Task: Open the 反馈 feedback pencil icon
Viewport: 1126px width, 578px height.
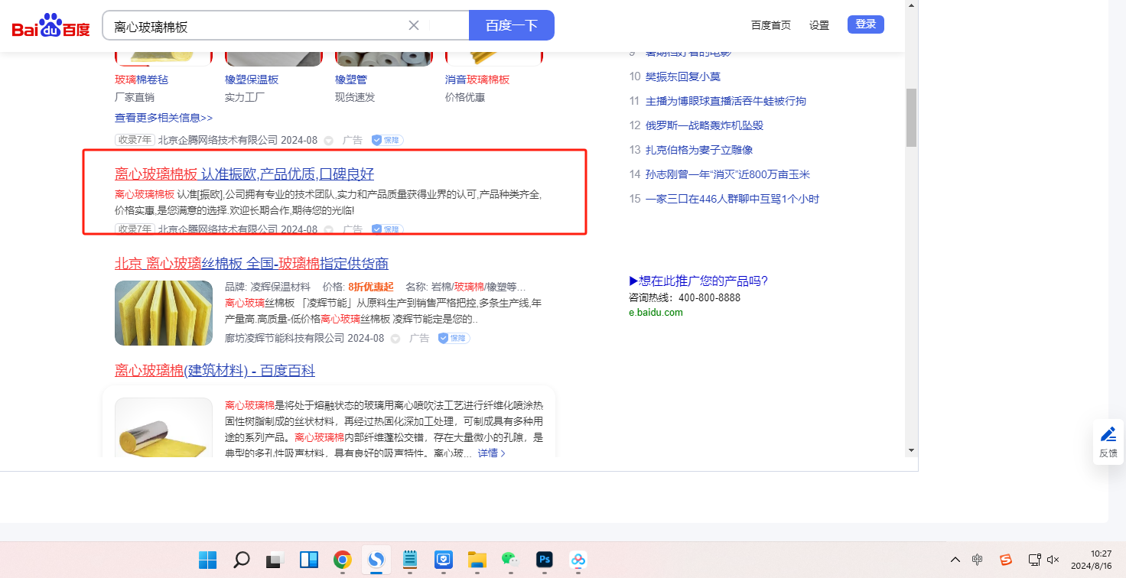Action: click(x=1108, y=435)
